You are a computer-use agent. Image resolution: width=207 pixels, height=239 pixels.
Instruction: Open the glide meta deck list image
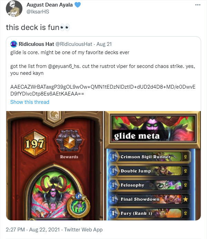coord(152,166)
